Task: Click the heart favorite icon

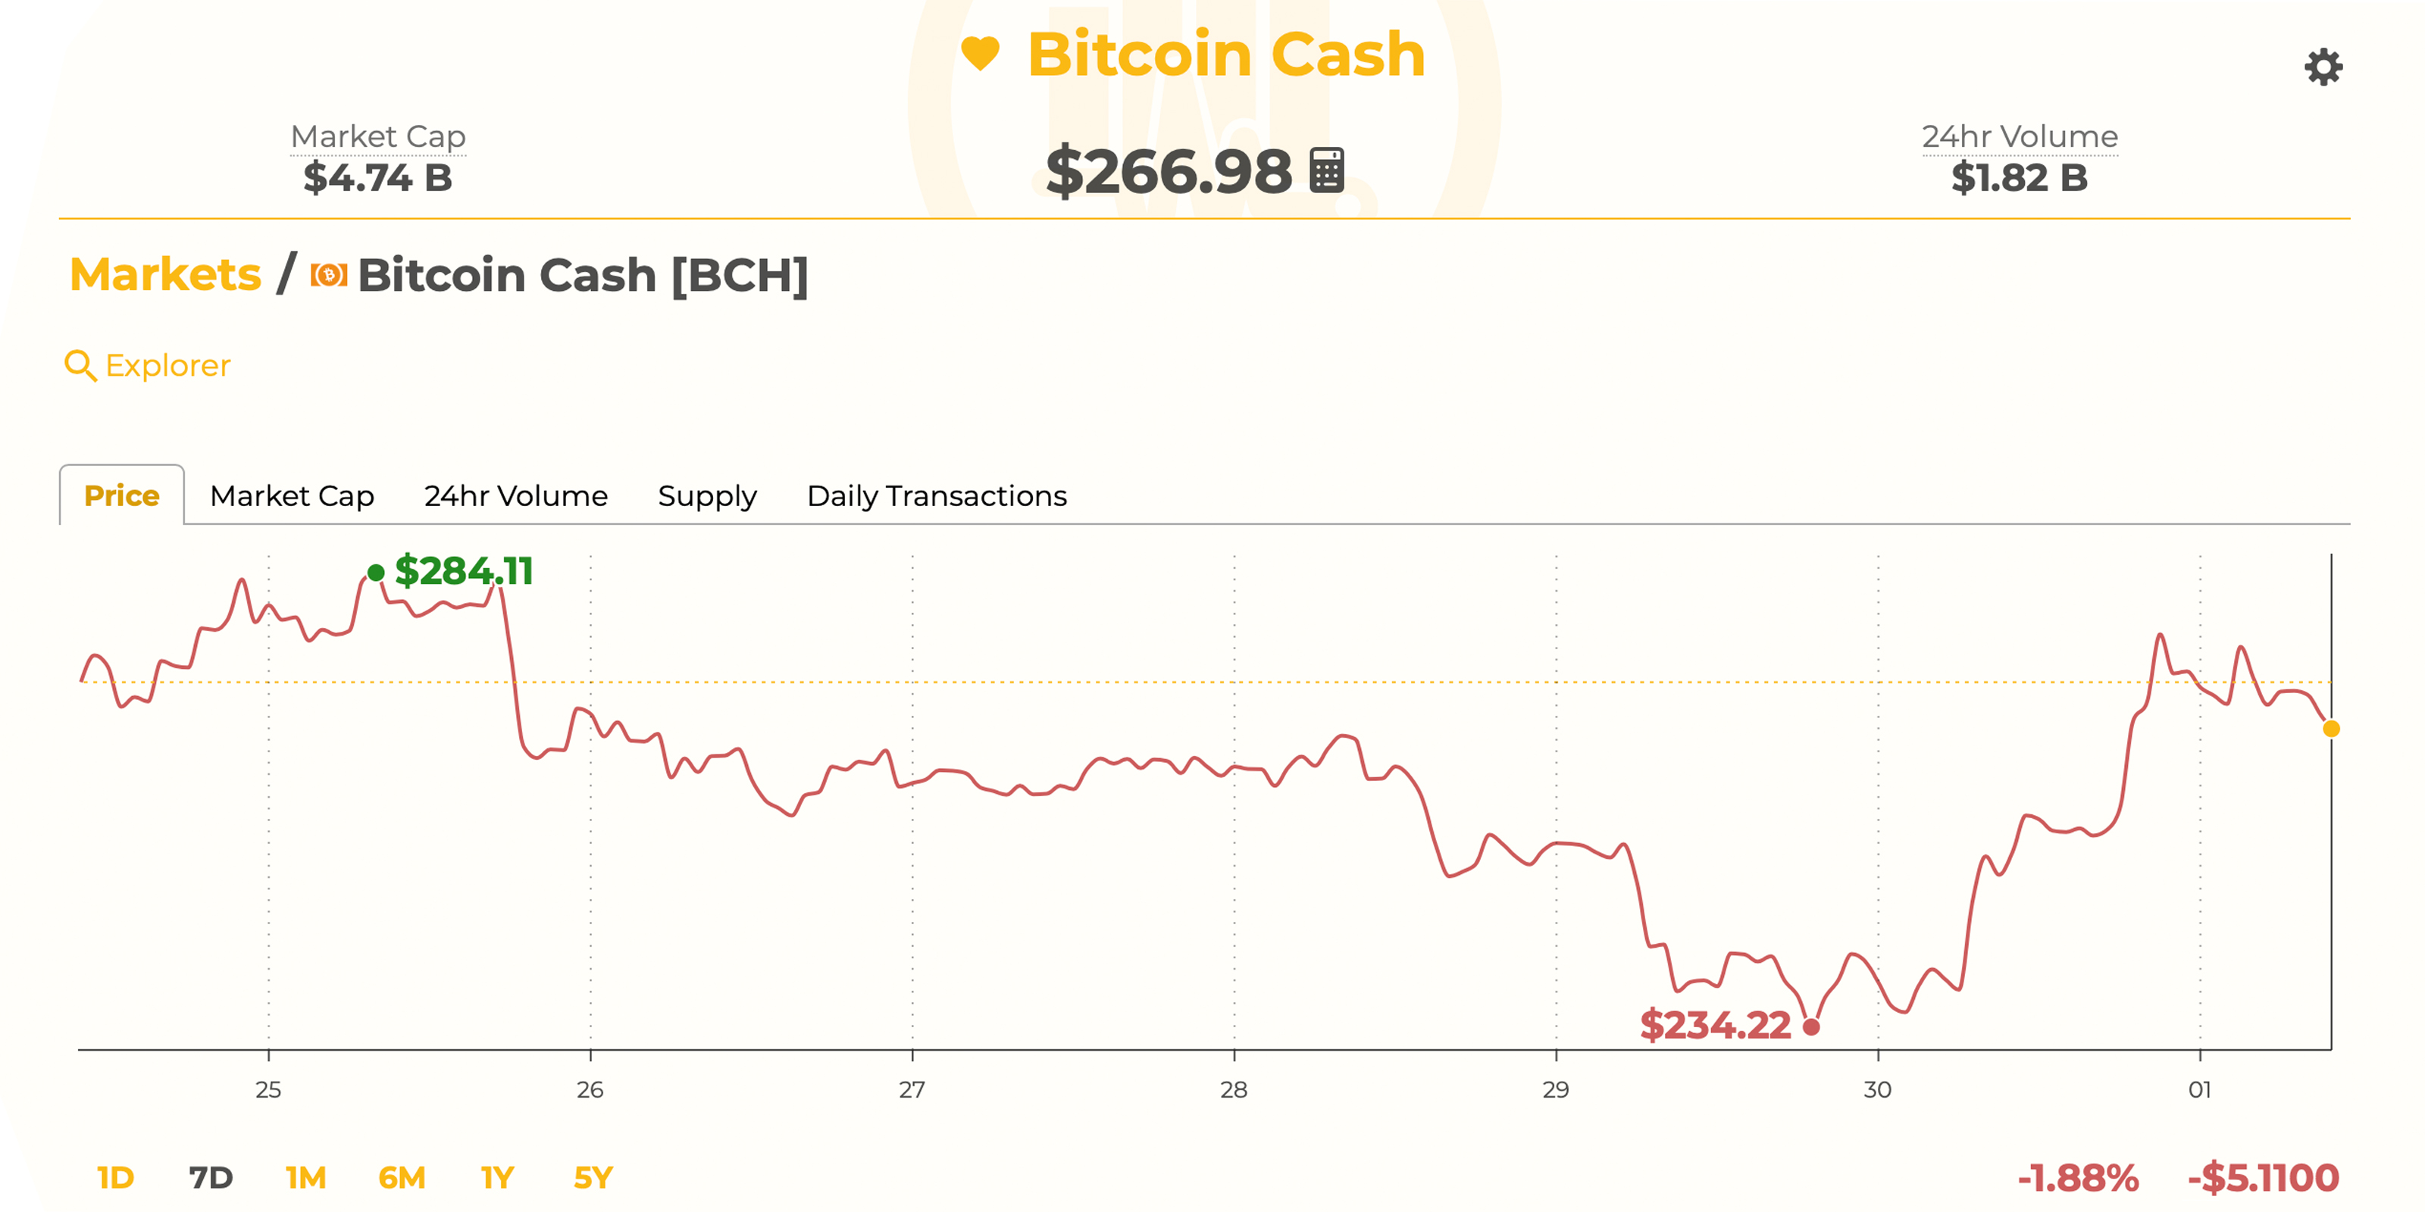Action: coord(980,53)
